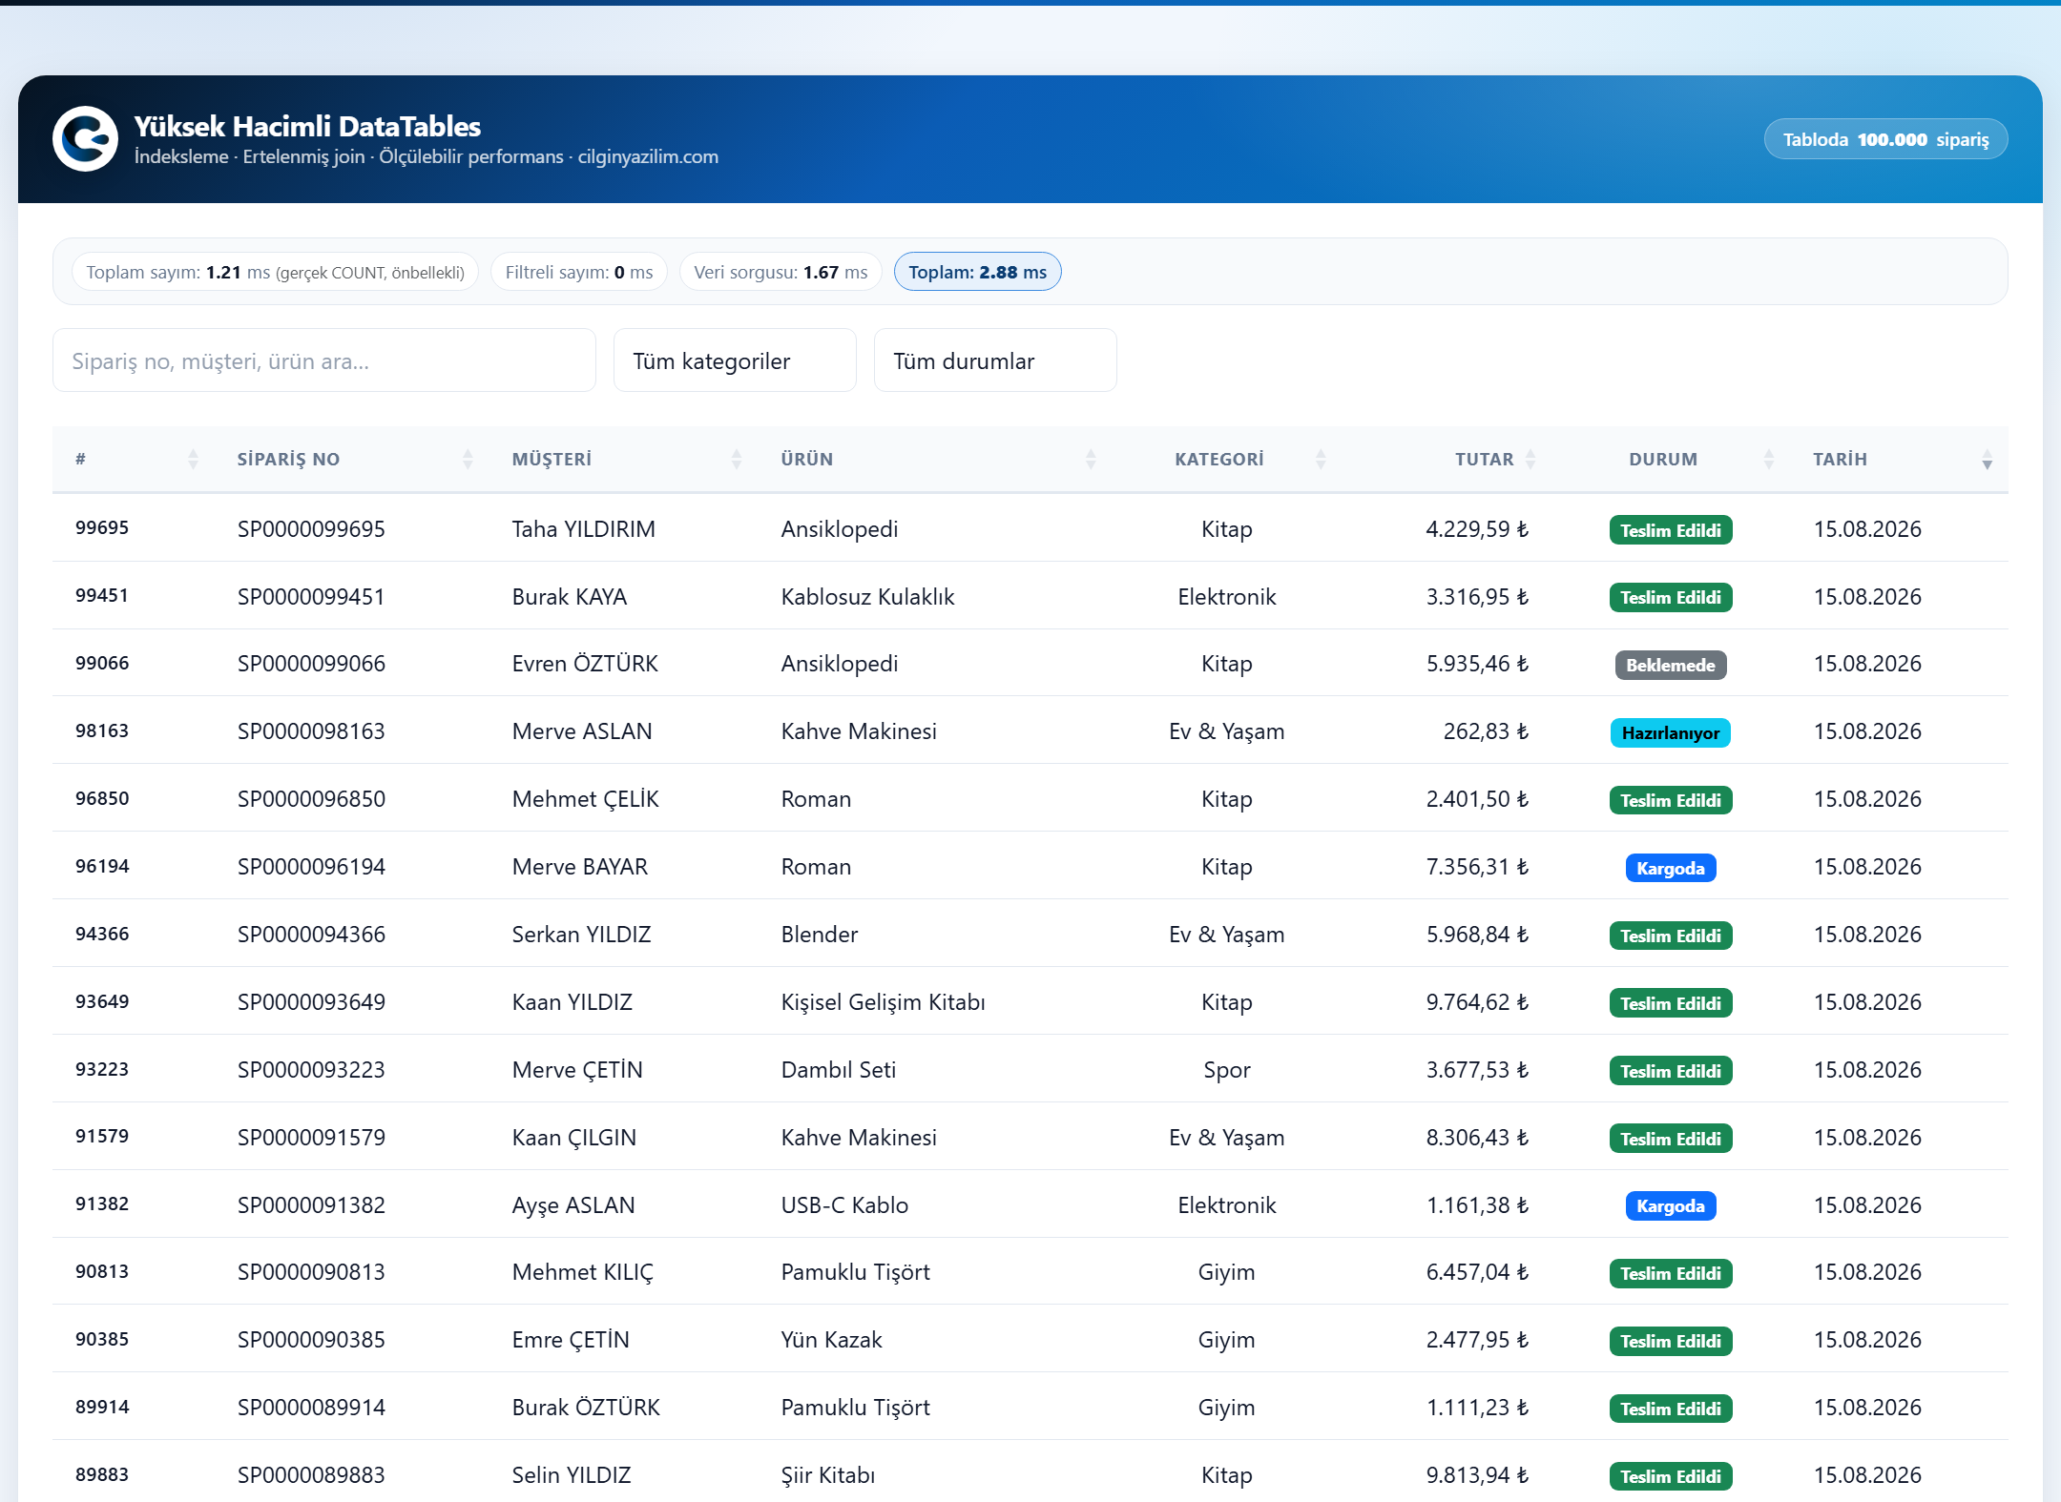The height and width of the screenshot is (1502, 2061).
Task: Click product Dambıl Seti
Action: pyautogui.click(x=838, y=1070)
